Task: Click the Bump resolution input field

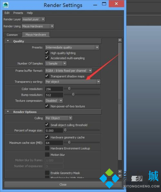Action: (54, 95)
